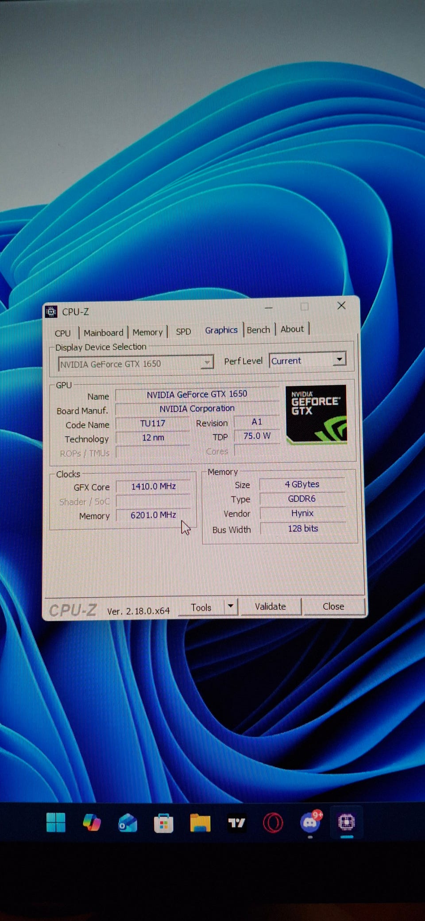Open Discord from the taskbar

click(310, 822)
